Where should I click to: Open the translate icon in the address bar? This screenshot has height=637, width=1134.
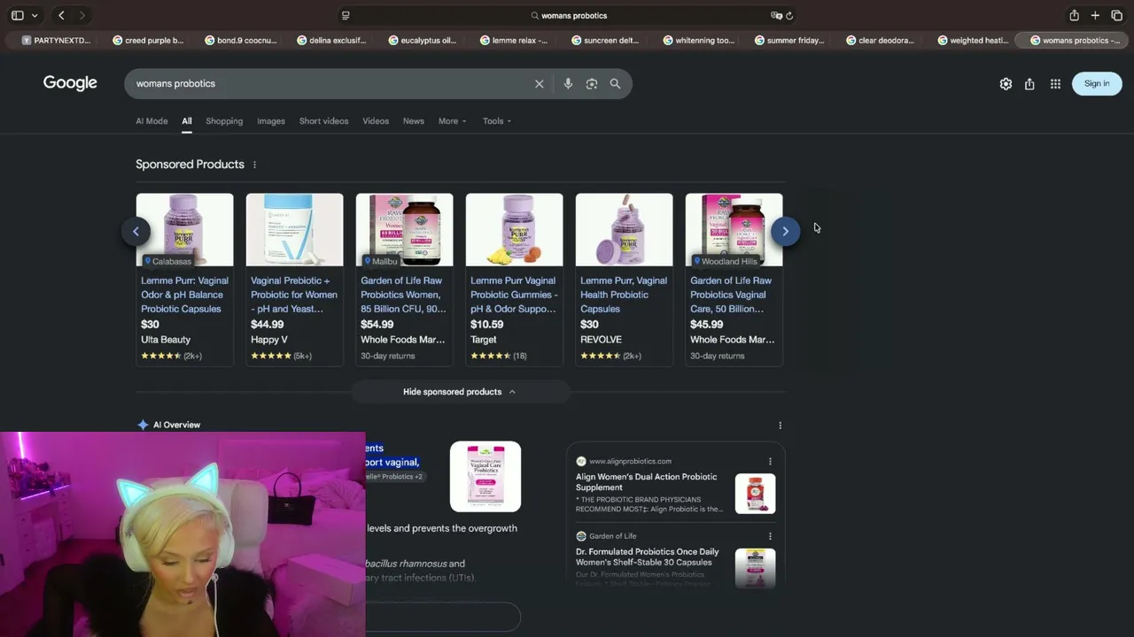(776, 15)
